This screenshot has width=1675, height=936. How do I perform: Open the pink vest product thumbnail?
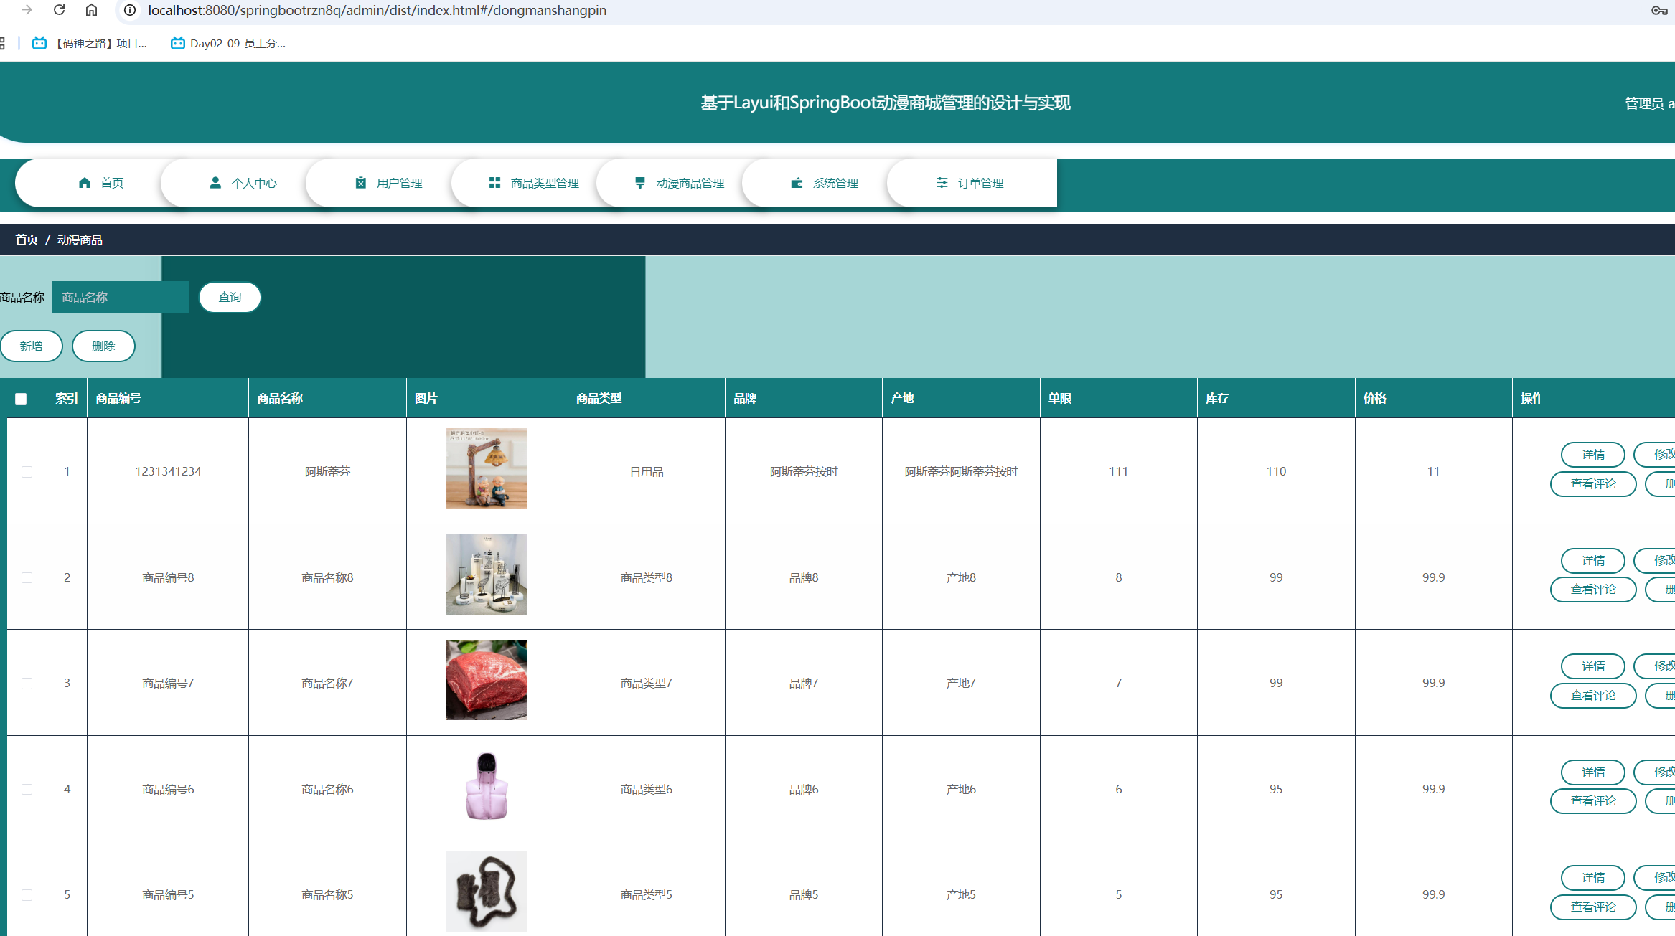pos(487,786)
